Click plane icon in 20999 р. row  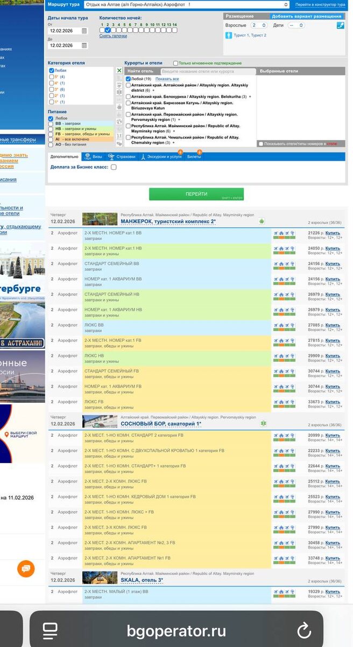276,435
